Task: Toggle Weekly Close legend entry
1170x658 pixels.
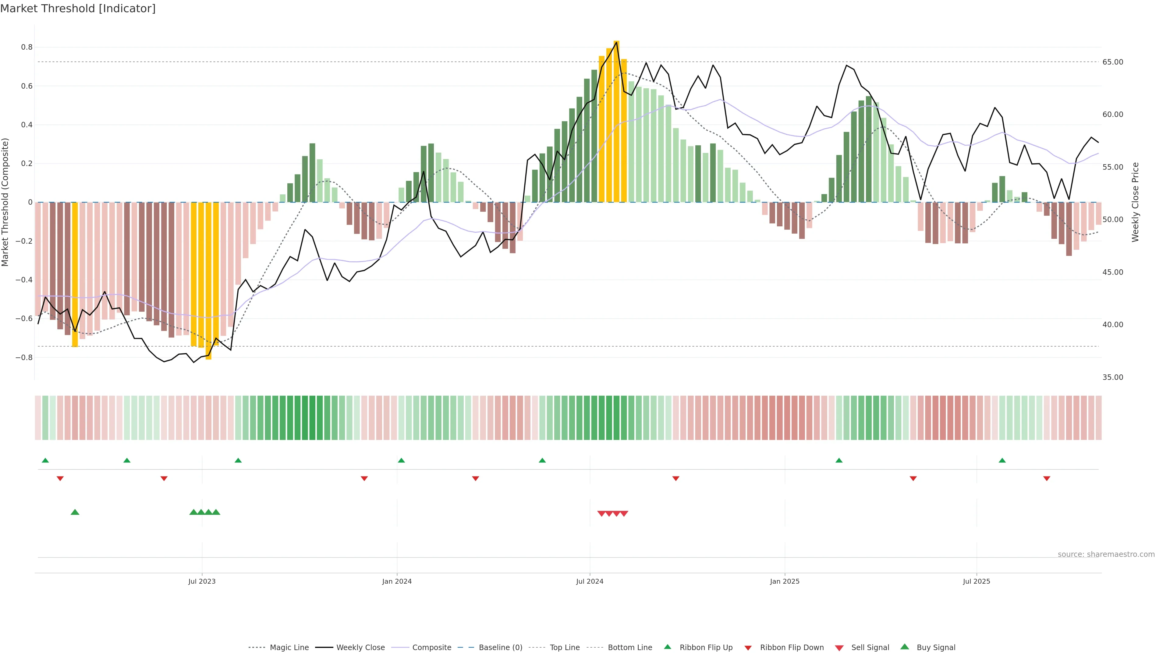Action: 360,648
